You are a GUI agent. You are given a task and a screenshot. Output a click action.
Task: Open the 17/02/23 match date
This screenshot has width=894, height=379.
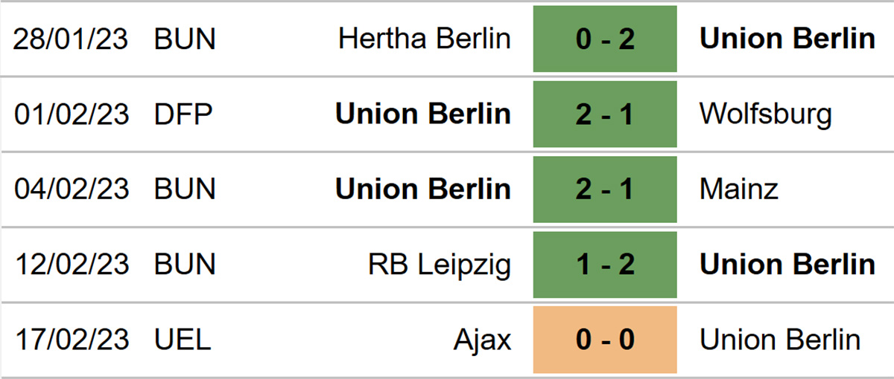[72, 340]
